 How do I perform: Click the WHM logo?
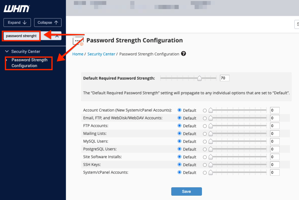(x=17, y=9)
